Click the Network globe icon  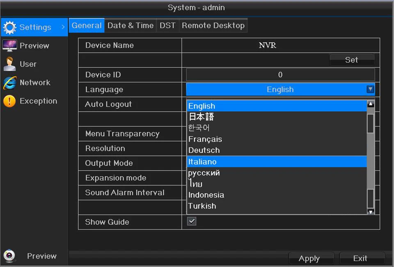click(10, 82)
